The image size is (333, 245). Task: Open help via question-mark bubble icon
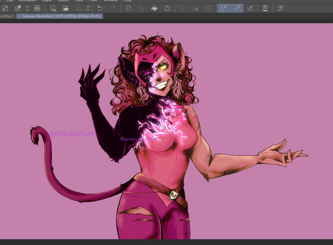click(281, 8)
